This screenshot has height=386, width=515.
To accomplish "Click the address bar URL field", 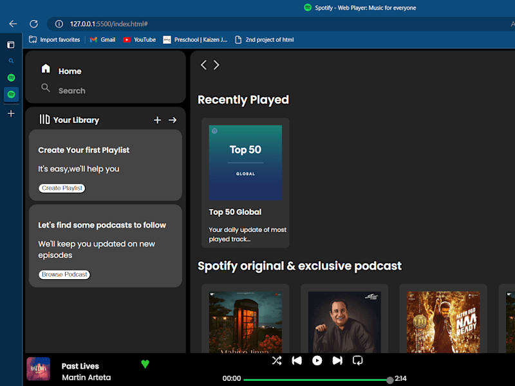I will (281, 24).
